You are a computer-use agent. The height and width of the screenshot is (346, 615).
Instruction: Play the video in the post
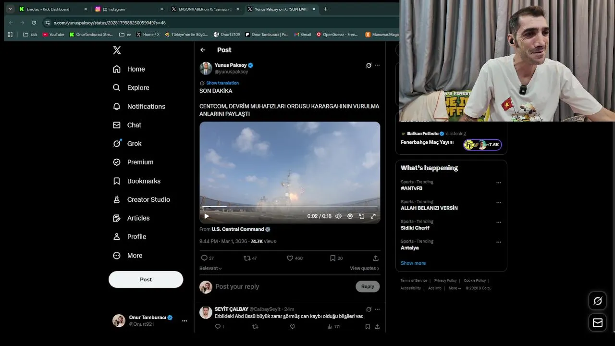coord(207,216)
